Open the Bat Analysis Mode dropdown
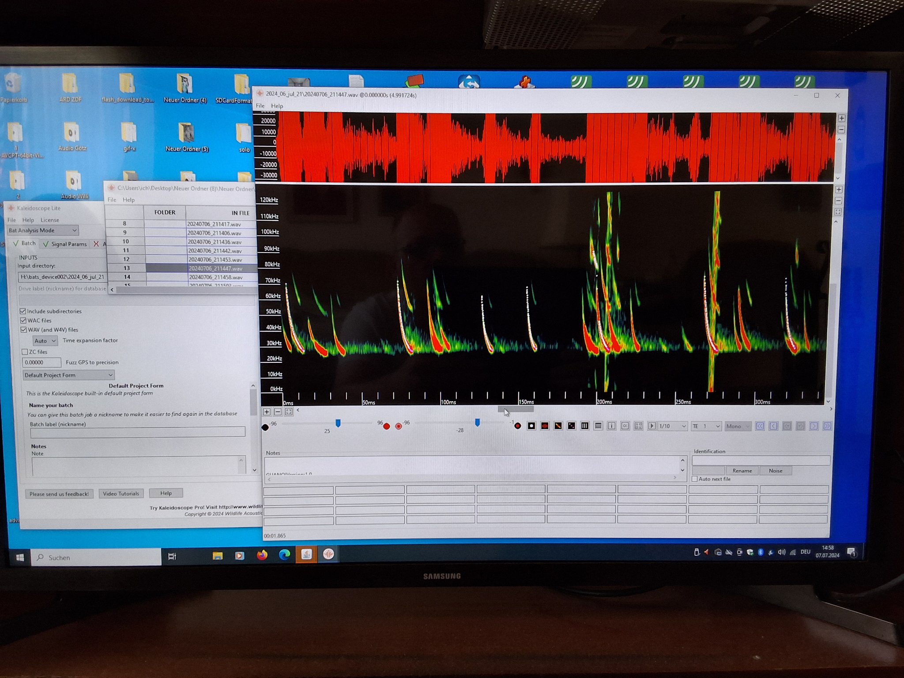 43,230
